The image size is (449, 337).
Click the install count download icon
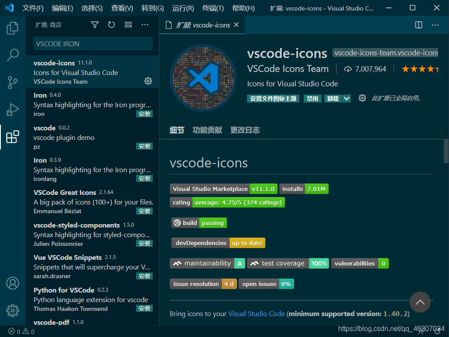click(348, 69)
